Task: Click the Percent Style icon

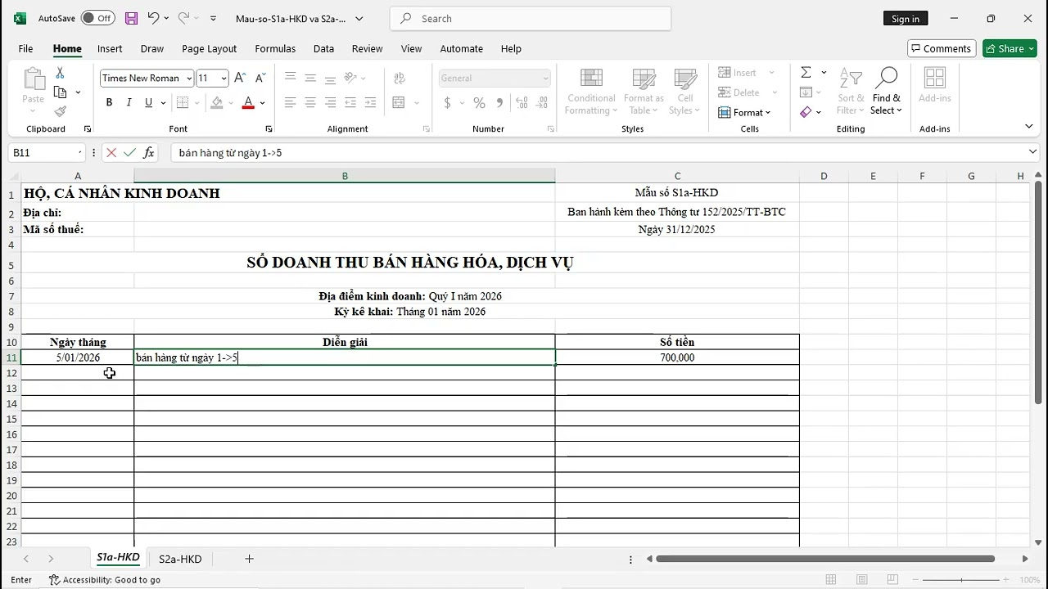Action: coord(479,103)
